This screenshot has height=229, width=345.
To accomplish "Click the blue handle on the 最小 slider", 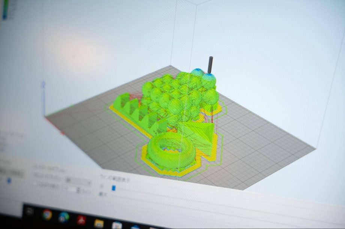I will click(x=114, y=188).
